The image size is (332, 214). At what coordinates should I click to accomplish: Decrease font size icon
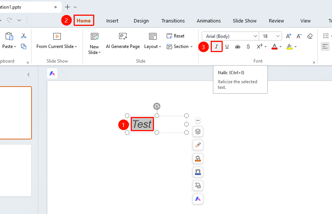(299, 36)
